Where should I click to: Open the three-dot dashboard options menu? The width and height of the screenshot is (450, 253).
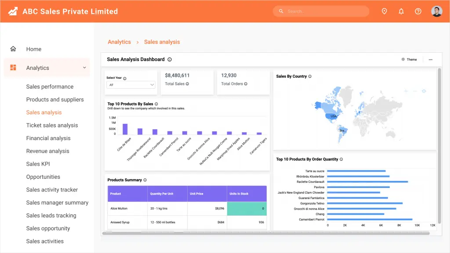pos(431,60)
